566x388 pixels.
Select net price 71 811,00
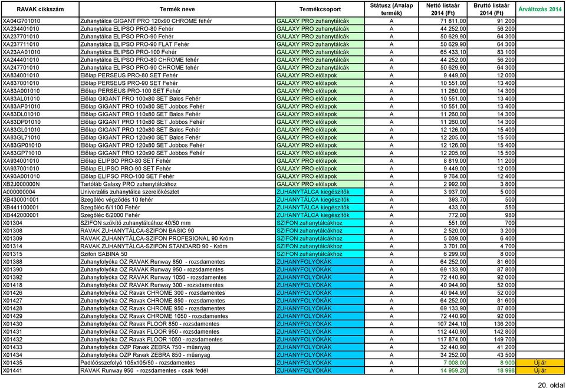tap(443, 21)
